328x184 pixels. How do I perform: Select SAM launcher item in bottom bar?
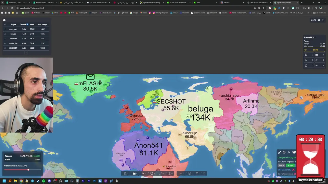170,174
